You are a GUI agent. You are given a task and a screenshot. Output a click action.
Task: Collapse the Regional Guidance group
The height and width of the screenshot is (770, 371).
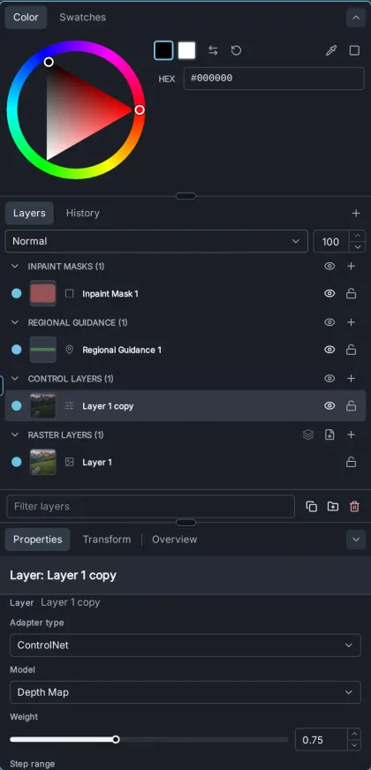pos(15,322)
